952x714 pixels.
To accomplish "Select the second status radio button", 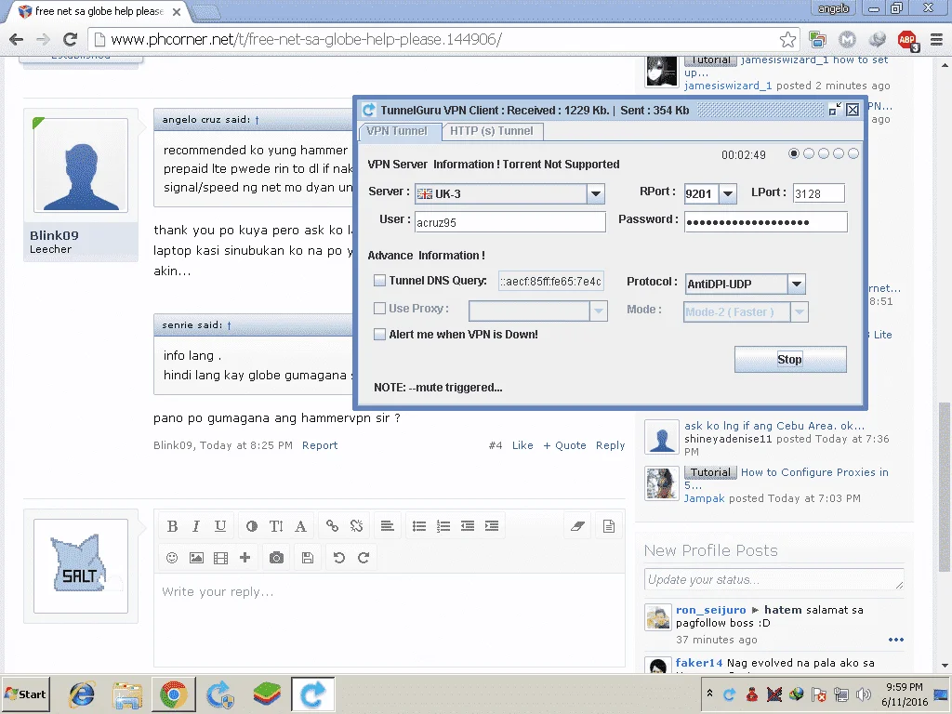I will point(809,153).
